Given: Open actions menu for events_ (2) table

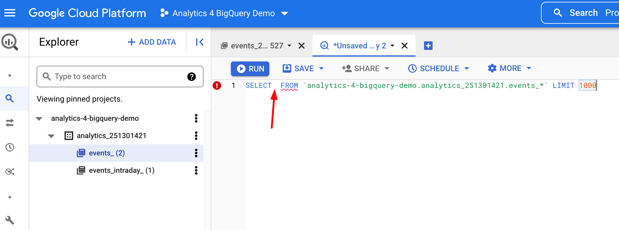Looking at the screenshot, I should coord(196,153).
